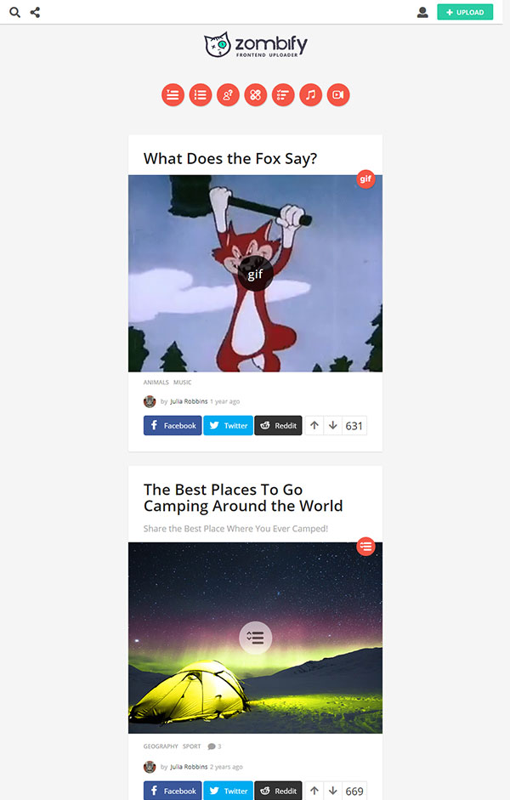The image size is (510, 800).
Task: Click the Zombify logo
Action: click(256, 45)
